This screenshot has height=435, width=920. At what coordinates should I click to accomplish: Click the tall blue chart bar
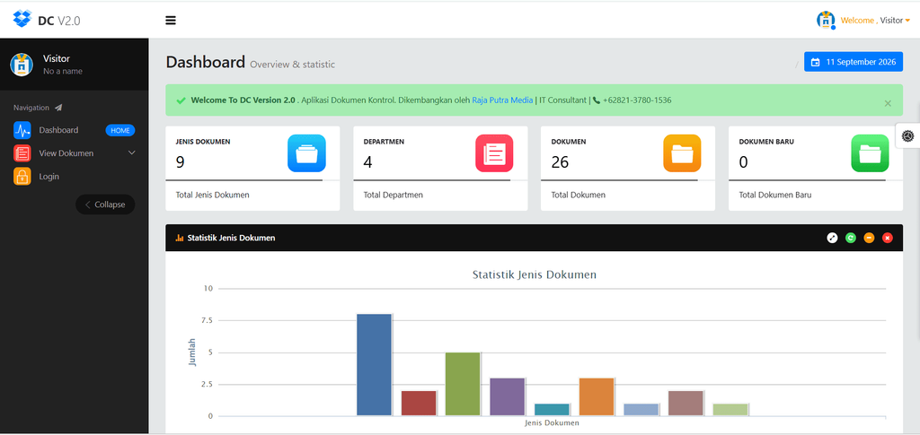tap(374, 365)
